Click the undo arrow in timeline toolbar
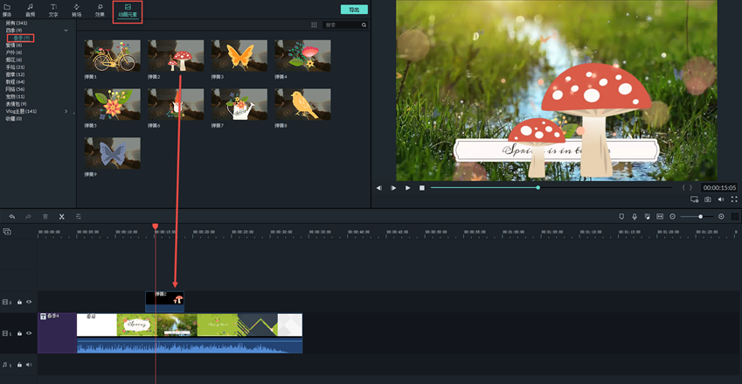The image size is (742, 384). 12,216
